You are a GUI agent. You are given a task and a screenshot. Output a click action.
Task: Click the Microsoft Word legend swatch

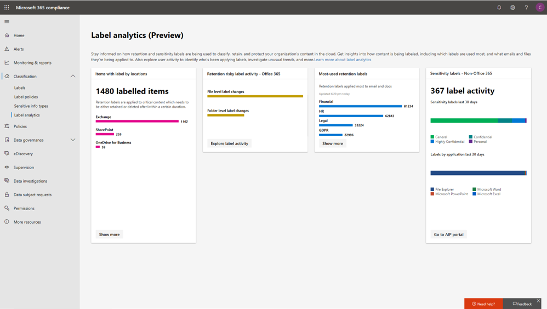coord(474,189)
